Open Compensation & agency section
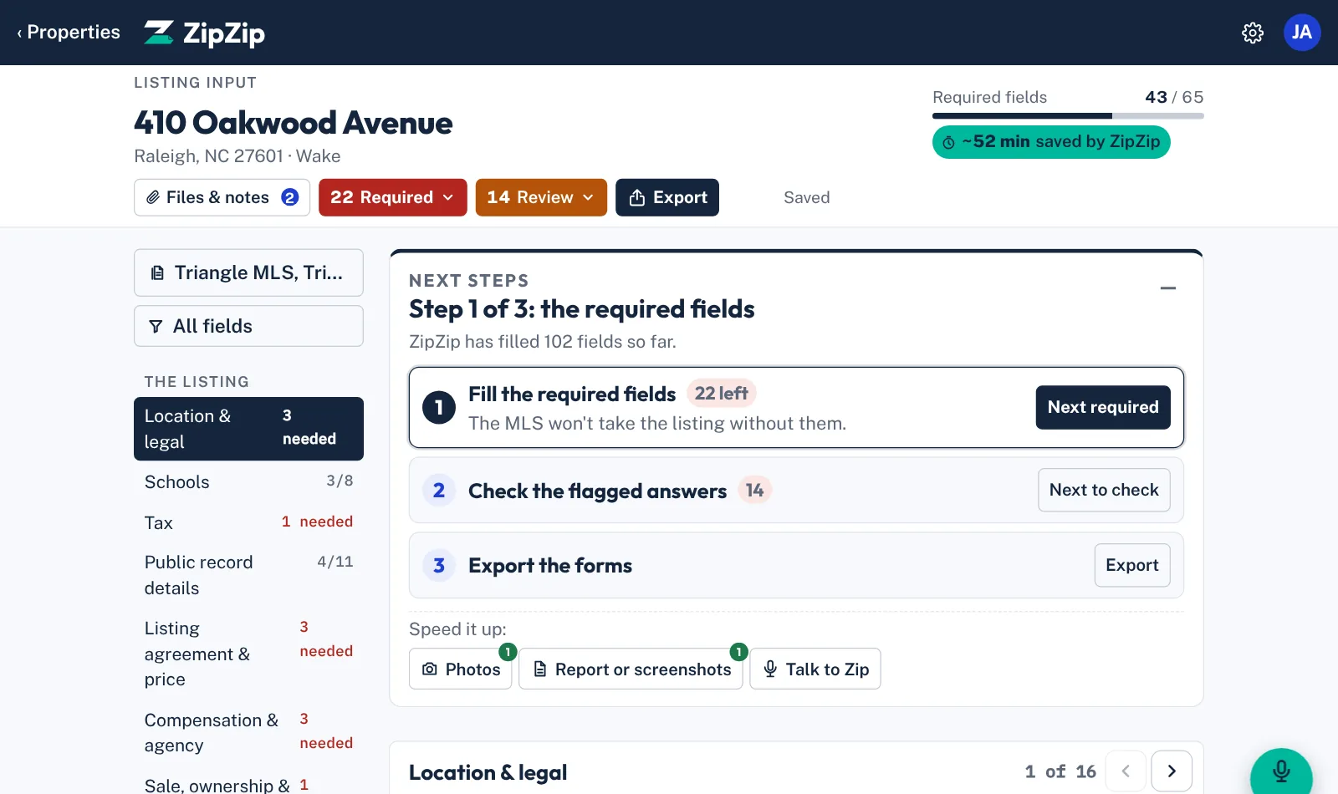Screen dimensions: 1338x794 click(248, 732)
